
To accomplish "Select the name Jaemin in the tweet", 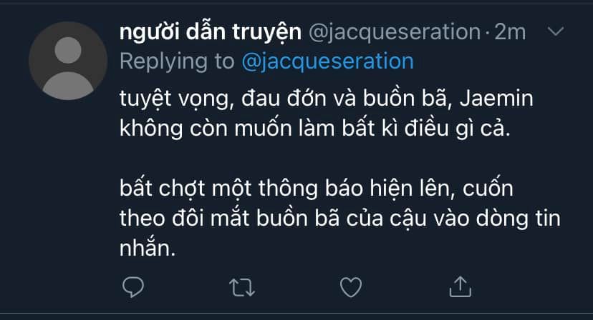I will click(x=496, y=99).
